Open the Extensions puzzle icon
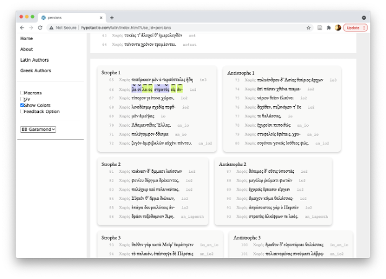This screenshot has height=279, width=386. click(x=328, y=28)
